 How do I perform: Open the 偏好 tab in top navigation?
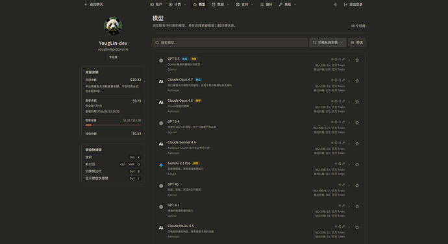tap(266, 5)
